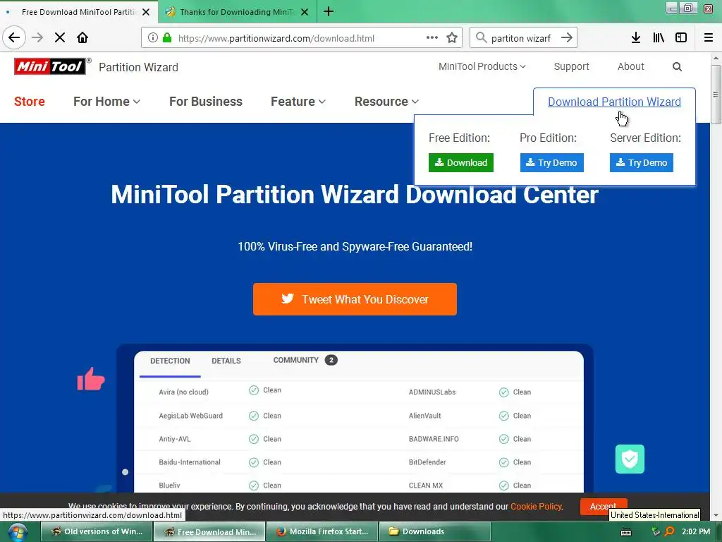
Task: Open the Library bookshelf icon
Action: [659, 38]
